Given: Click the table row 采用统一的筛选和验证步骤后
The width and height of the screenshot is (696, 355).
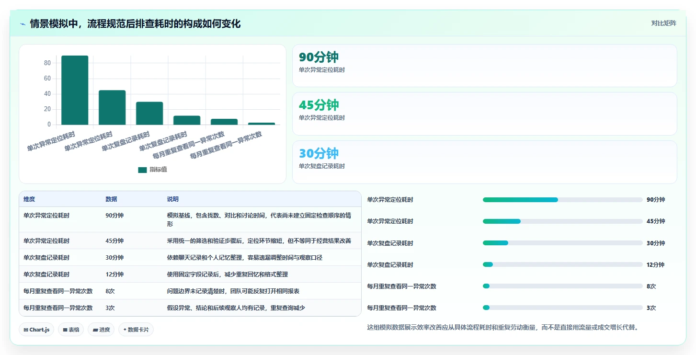Looking at the screenshot, I should click(x=190, y=240).
